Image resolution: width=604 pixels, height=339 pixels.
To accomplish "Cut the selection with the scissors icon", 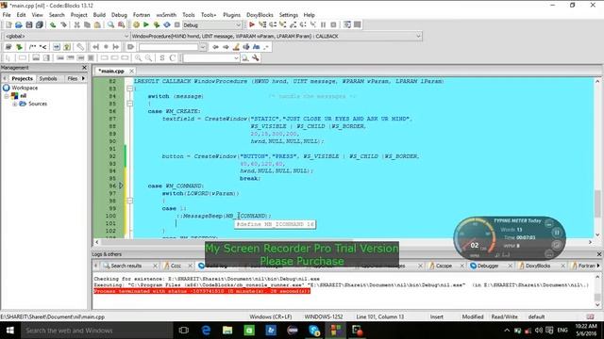I will pyautogui.click(x=76, y=25).
